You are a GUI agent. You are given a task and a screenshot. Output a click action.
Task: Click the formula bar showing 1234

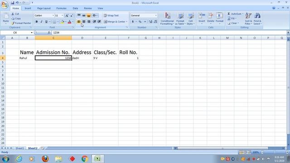[x=169, y=33]
